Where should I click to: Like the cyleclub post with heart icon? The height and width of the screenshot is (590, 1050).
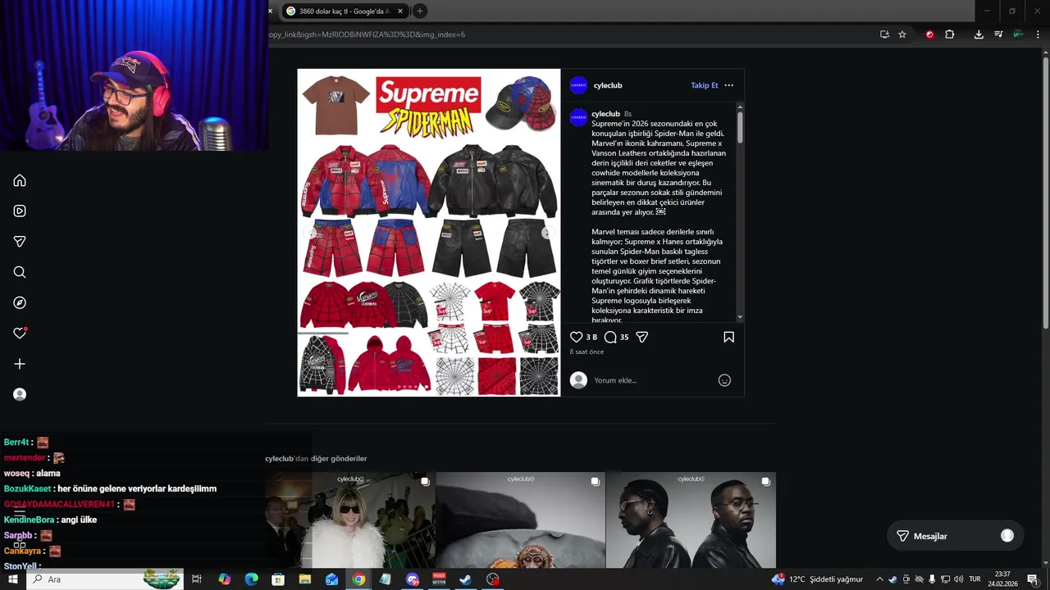pyautogui.click(x=576, y=337)
